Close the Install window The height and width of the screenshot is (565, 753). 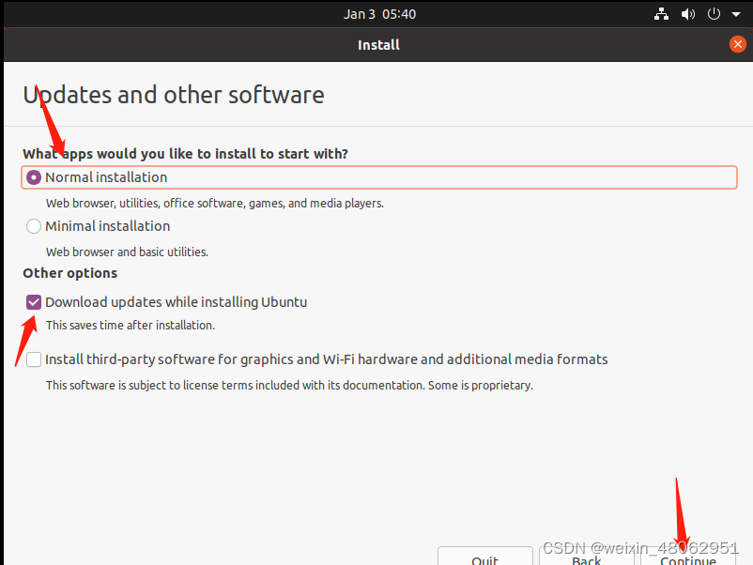click(737, 44)
